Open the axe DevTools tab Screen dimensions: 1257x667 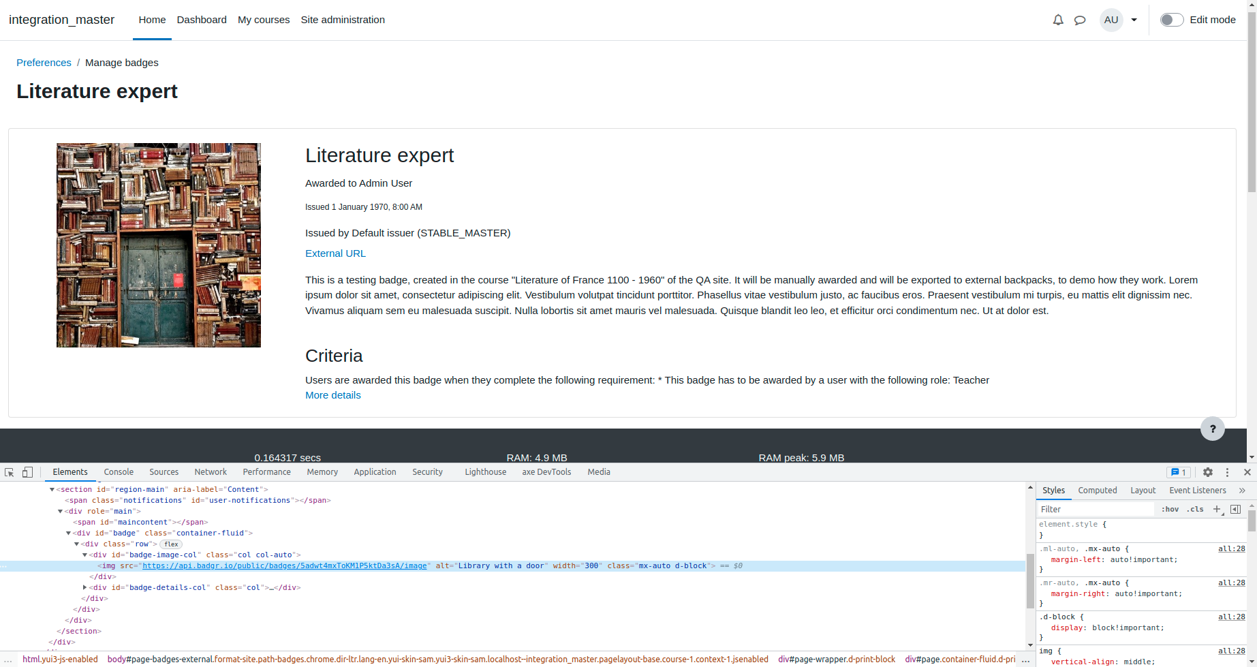click(546, 472)
